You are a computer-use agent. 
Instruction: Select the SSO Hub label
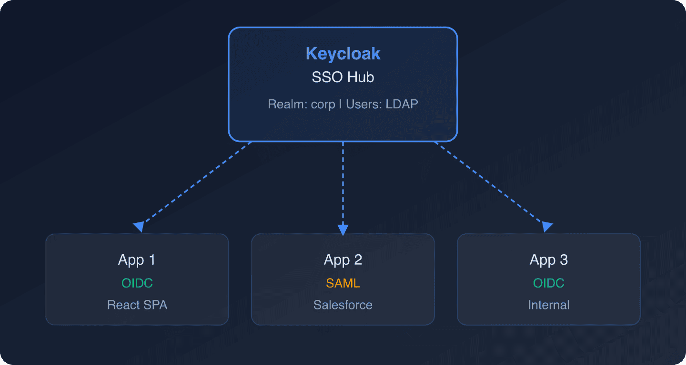(343, 78)
